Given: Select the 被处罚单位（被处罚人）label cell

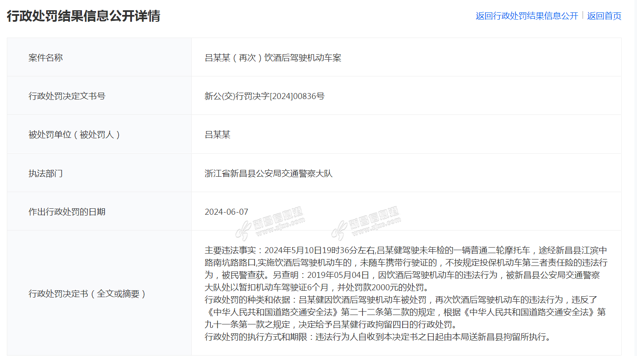Looking at the screenshot, I should (74, 134).
